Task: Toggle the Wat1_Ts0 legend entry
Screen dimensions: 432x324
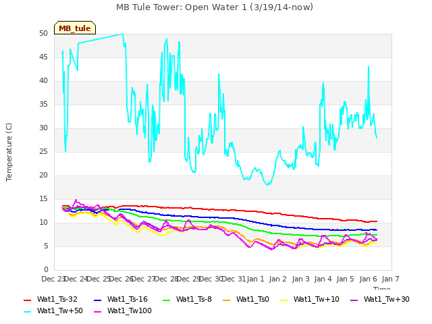Action: click(246, 299)
